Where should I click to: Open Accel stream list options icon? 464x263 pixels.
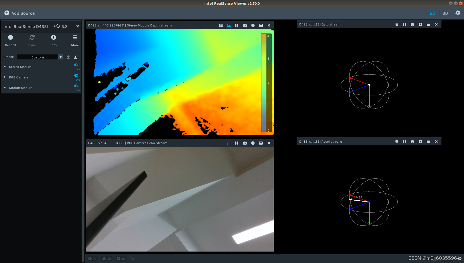(x=396, y=142)
